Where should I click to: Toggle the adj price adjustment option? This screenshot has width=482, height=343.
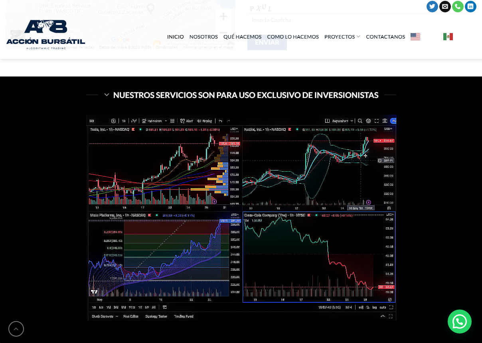tap(361, 307)
